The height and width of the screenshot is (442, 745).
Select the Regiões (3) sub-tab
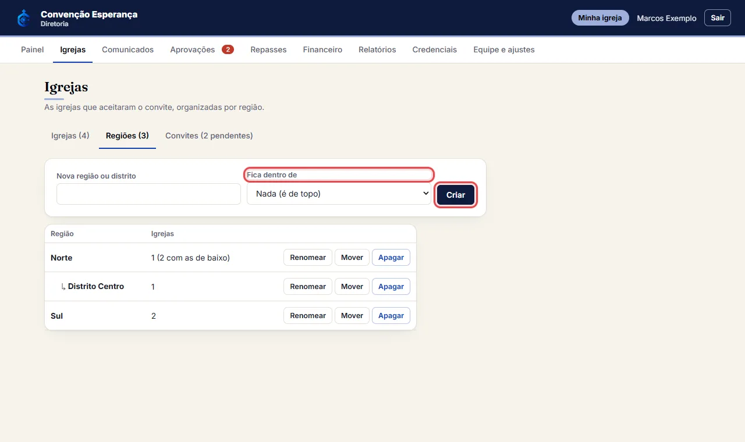[127, 136]
